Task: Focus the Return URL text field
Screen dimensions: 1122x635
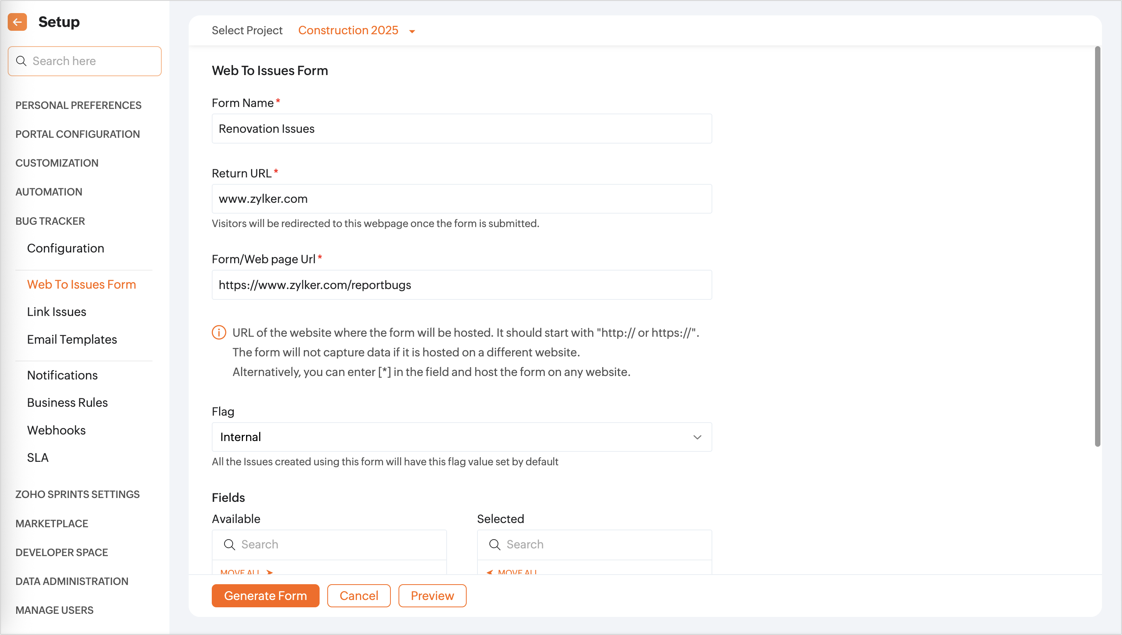Action: pos(462,199)
